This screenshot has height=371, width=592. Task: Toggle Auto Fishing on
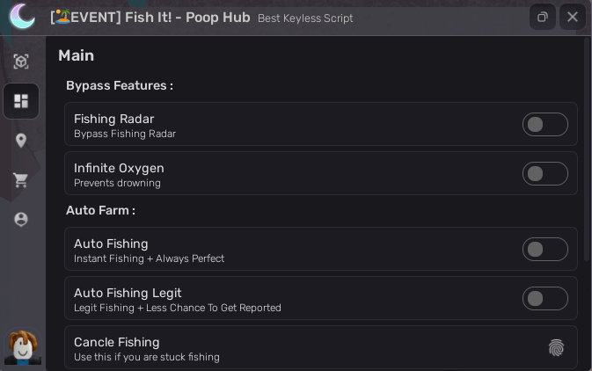[x=544, y=250]
